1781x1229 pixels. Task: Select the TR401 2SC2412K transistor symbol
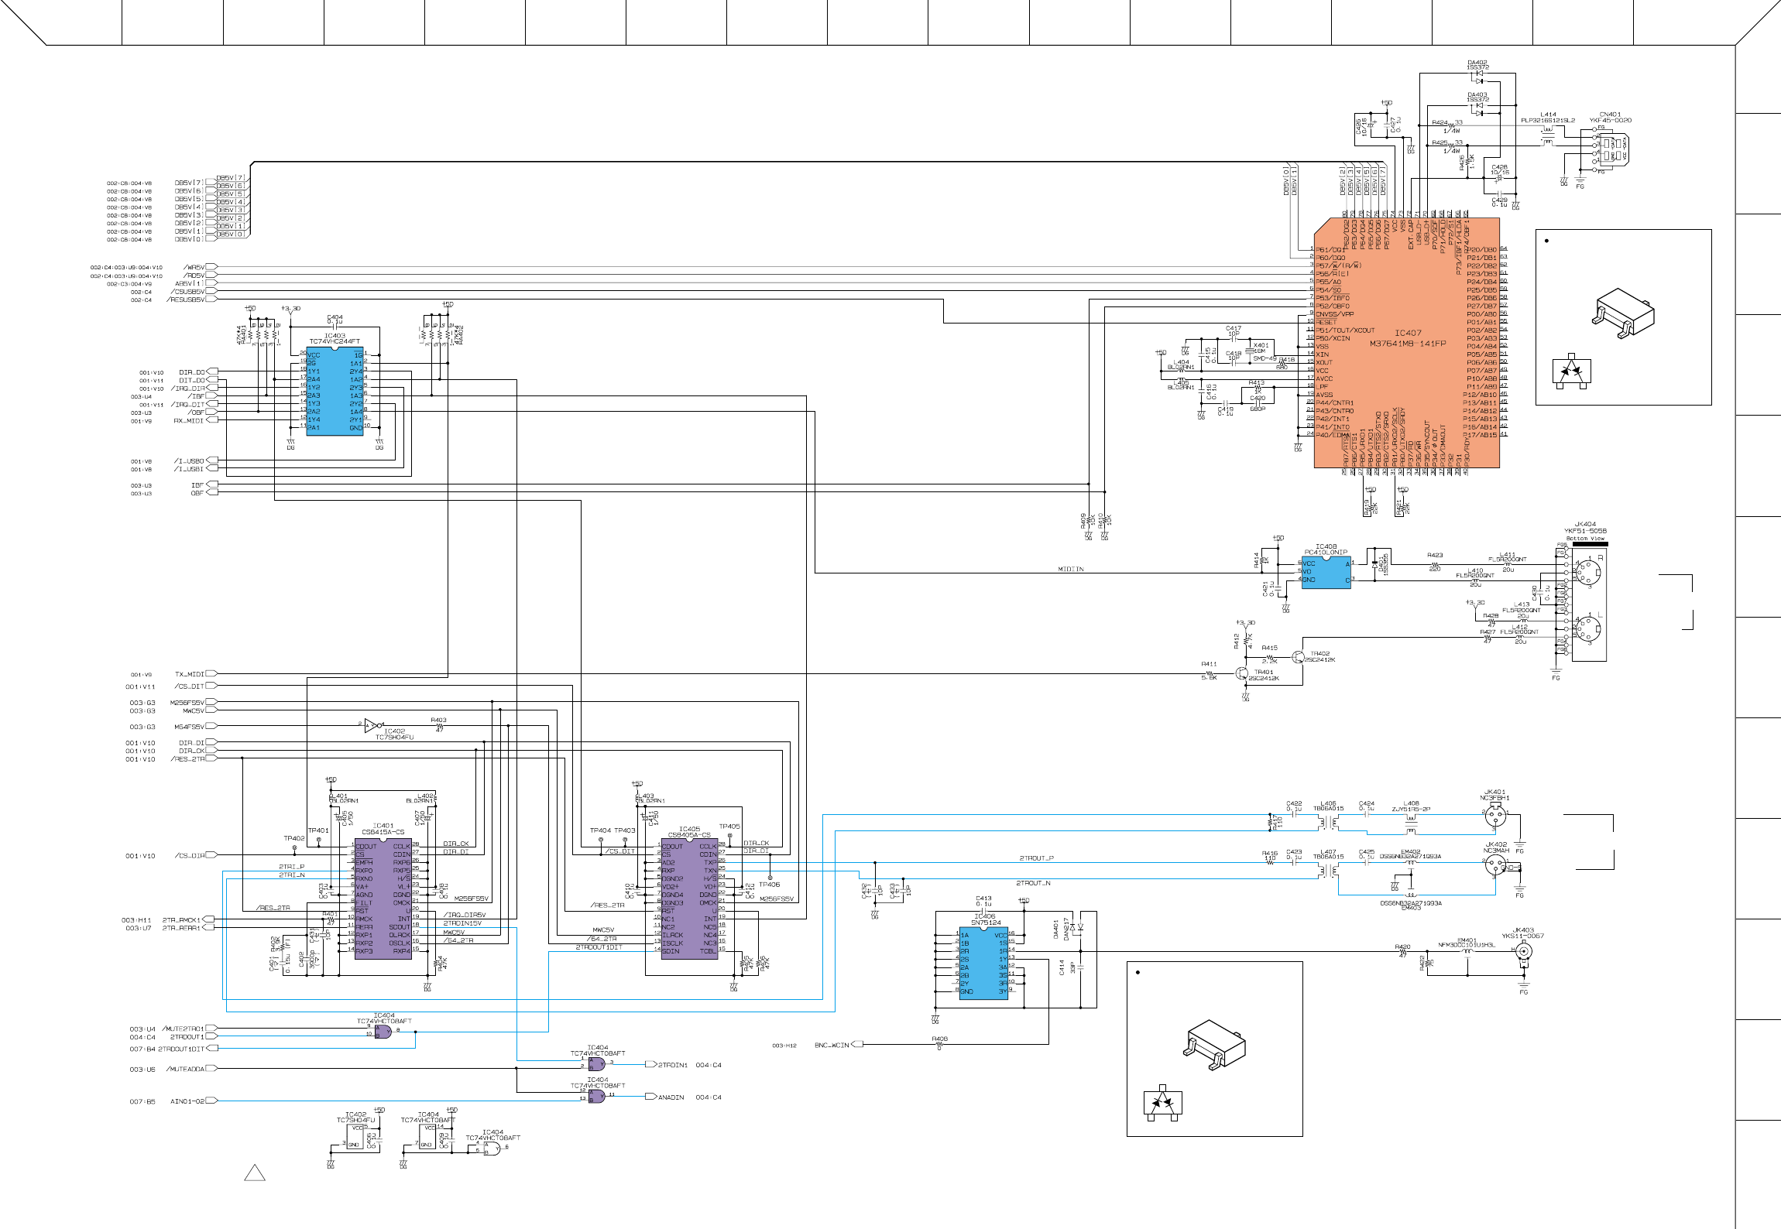pyautogui.click(x=1242, y=674)
